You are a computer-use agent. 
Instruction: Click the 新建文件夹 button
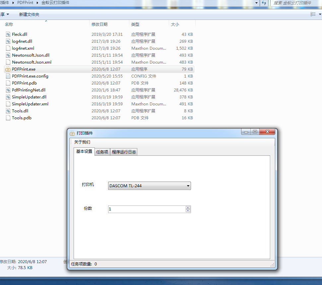tap(29, 15)
